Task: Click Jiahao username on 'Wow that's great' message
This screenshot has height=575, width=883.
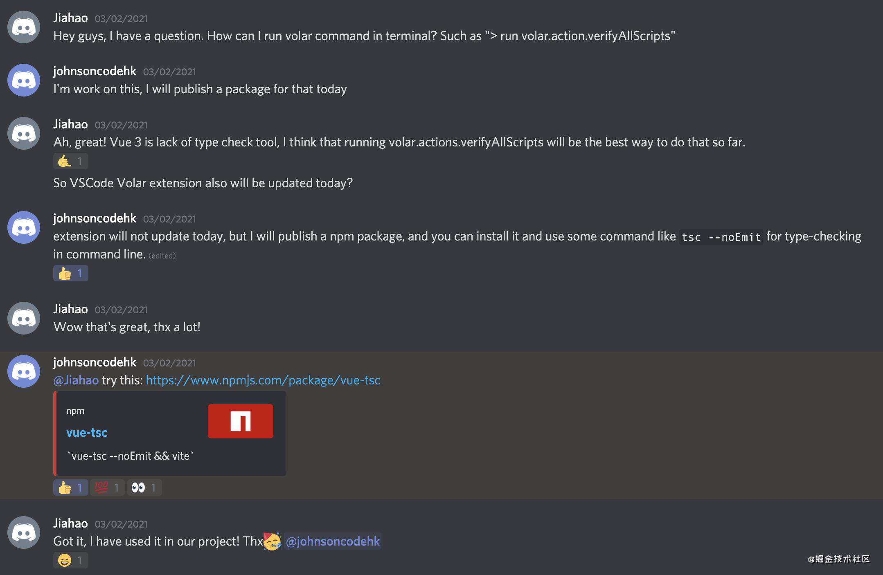Action: click(70, 309)
